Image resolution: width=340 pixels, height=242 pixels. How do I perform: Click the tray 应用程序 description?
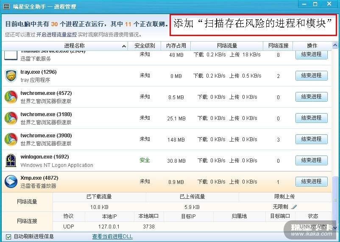35,80
